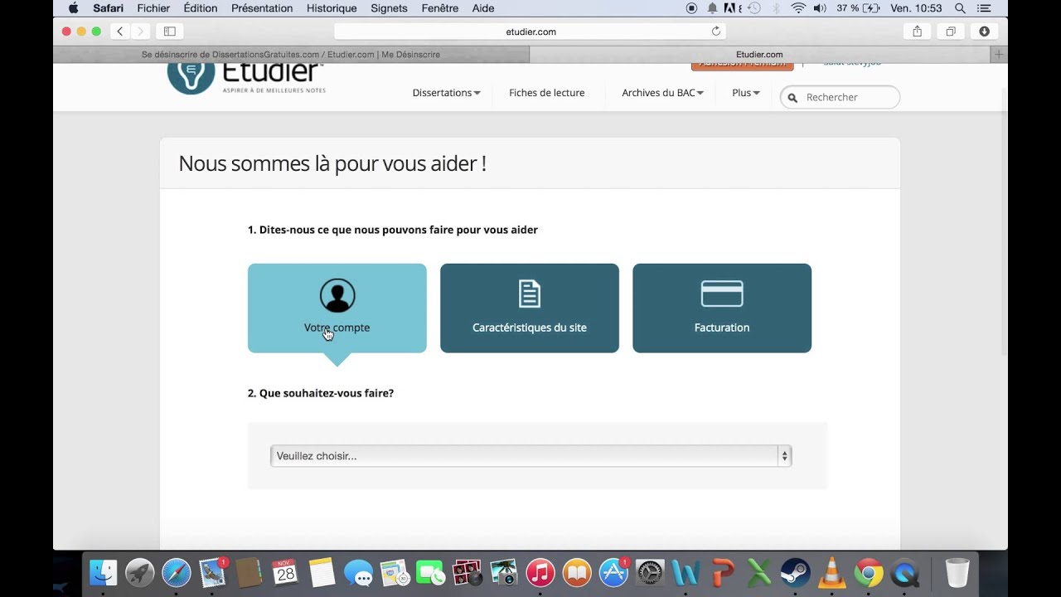Open the Safari share button

point(918,32)
